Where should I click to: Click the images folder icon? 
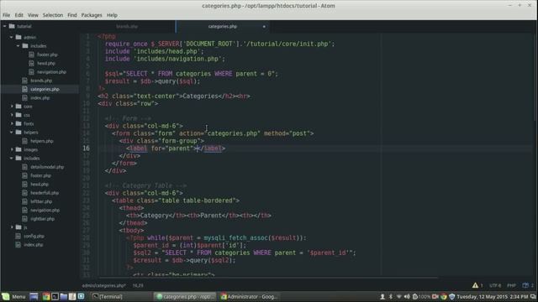pos(18,149)
